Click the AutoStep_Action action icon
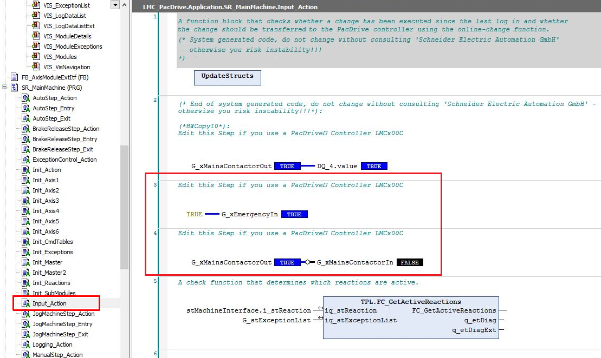The width and height of the screenshot is (601, 358). coord(25,98)
